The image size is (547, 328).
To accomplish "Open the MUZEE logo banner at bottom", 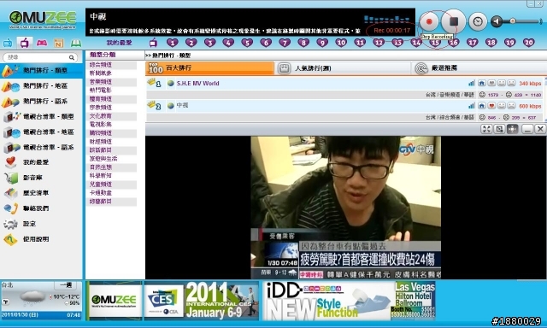I will pos(114,301).
